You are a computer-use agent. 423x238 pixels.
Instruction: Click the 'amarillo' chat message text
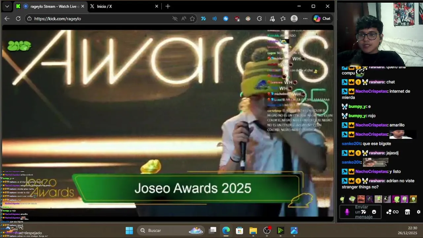[x=397, y=125]
